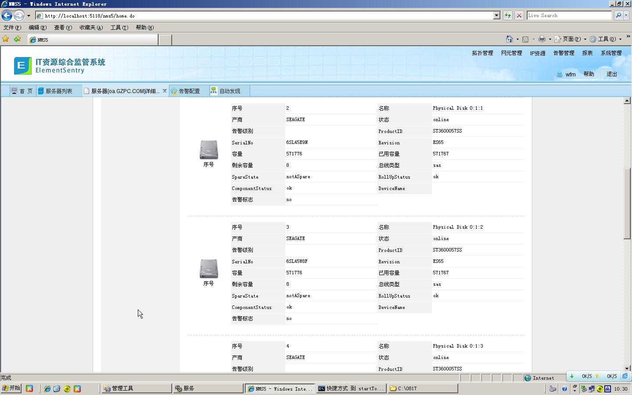Click the page scrollbar up arrow

point(627,101)
